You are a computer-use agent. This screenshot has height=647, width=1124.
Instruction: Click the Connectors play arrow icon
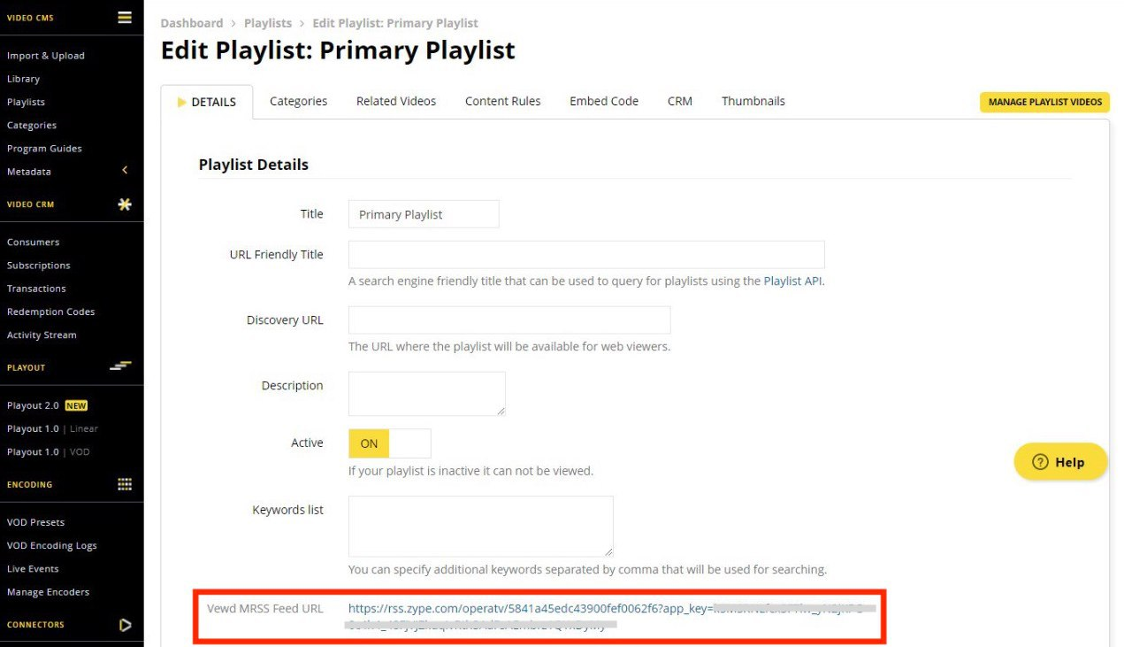click(x=125, y=625)
